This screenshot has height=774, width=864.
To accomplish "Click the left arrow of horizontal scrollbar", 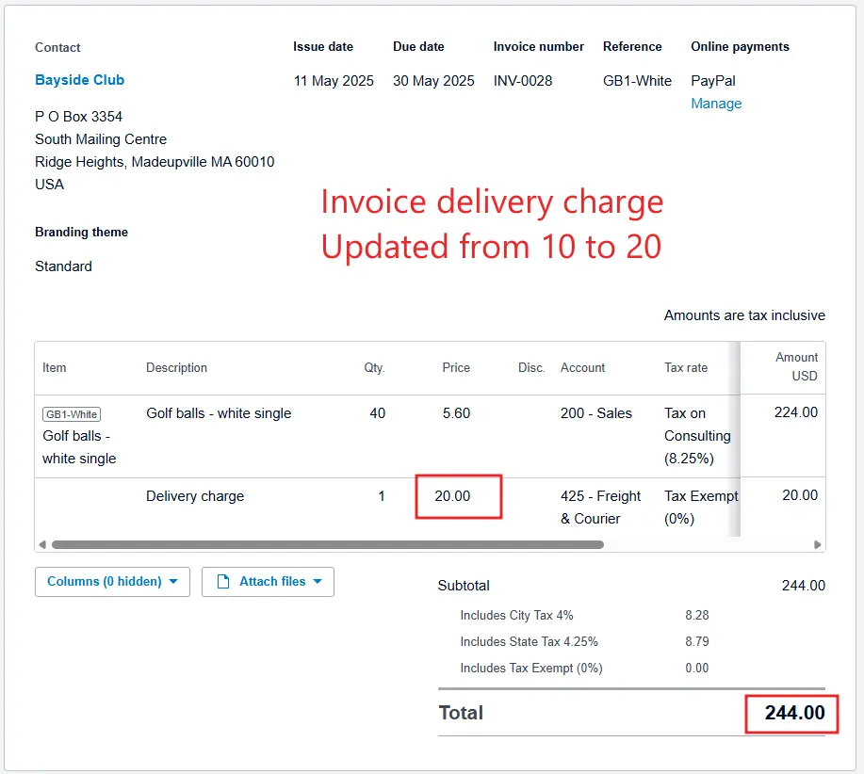I will tap(41, 544).
